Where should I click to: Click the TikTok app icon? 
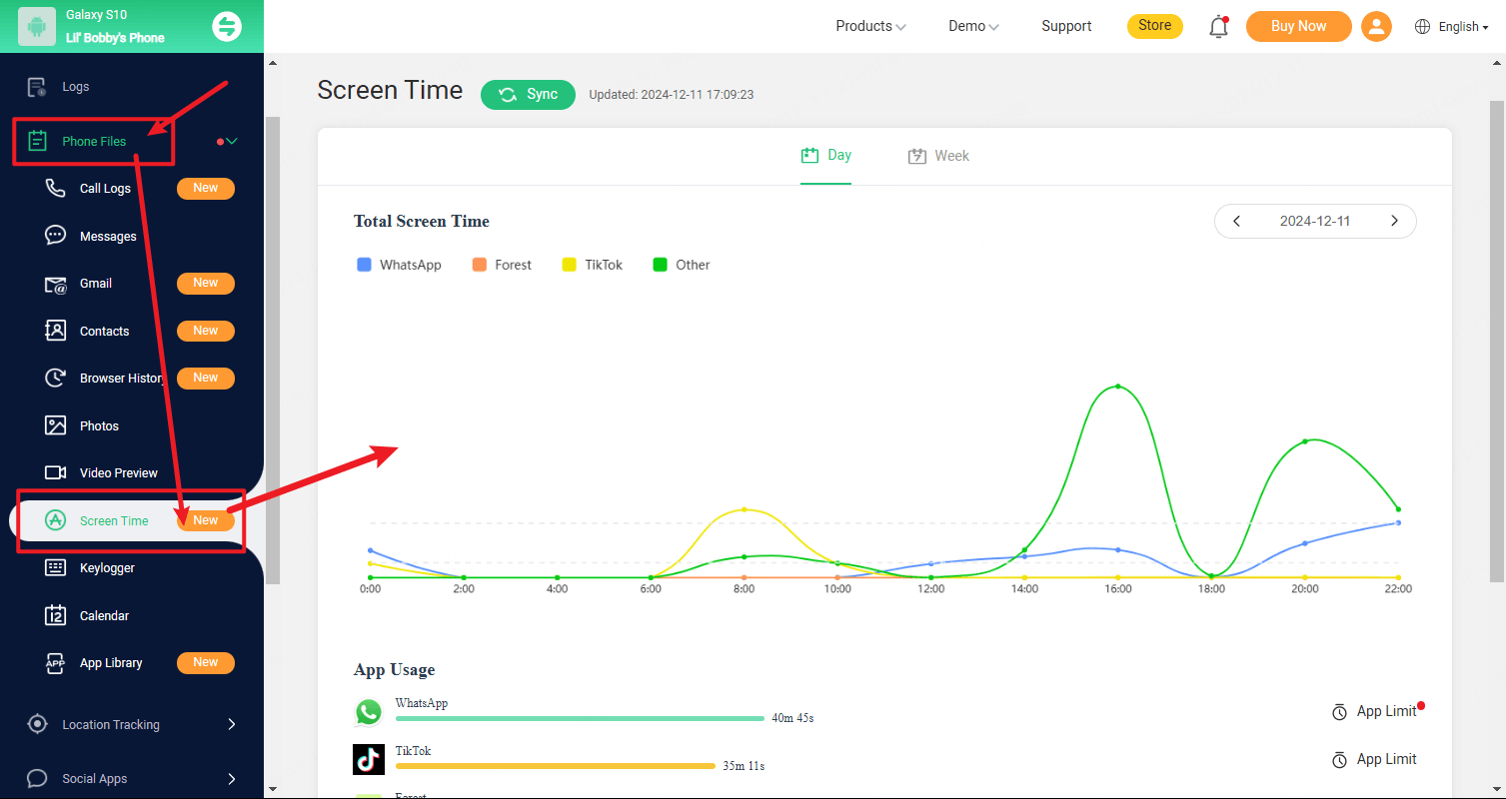[369, 759]
